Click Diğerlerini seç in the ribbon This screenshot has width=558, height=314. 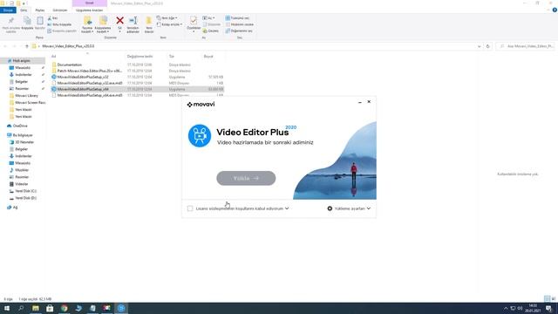239,31
